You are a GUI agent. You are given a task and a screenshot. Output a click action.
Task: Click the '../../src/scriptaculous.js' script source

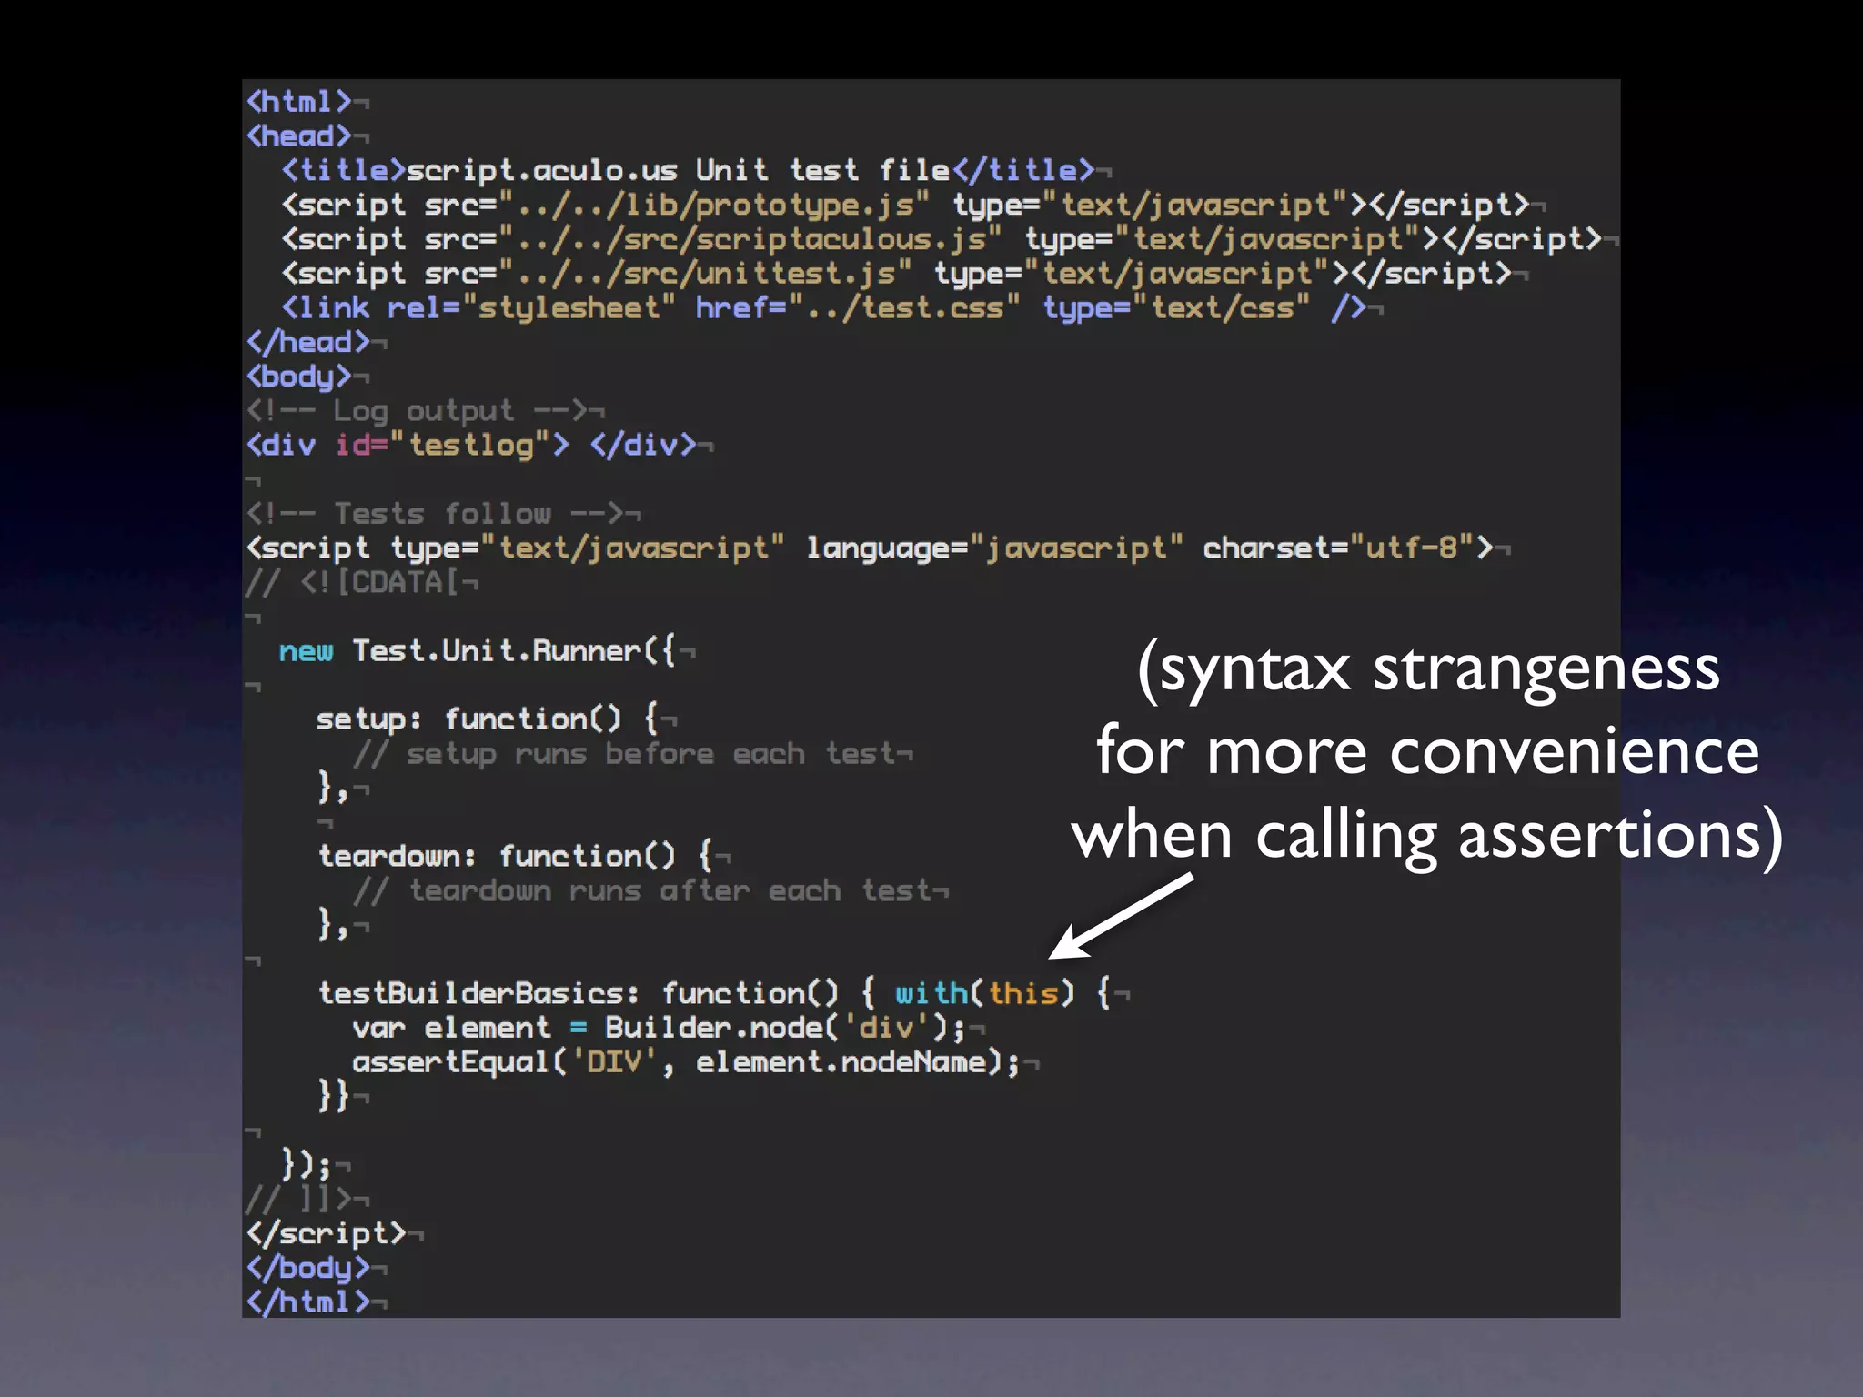point(750,239)
